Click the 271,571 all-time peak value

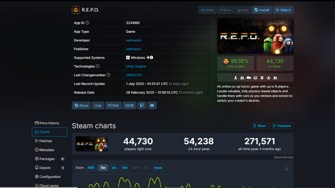point(260,141)
